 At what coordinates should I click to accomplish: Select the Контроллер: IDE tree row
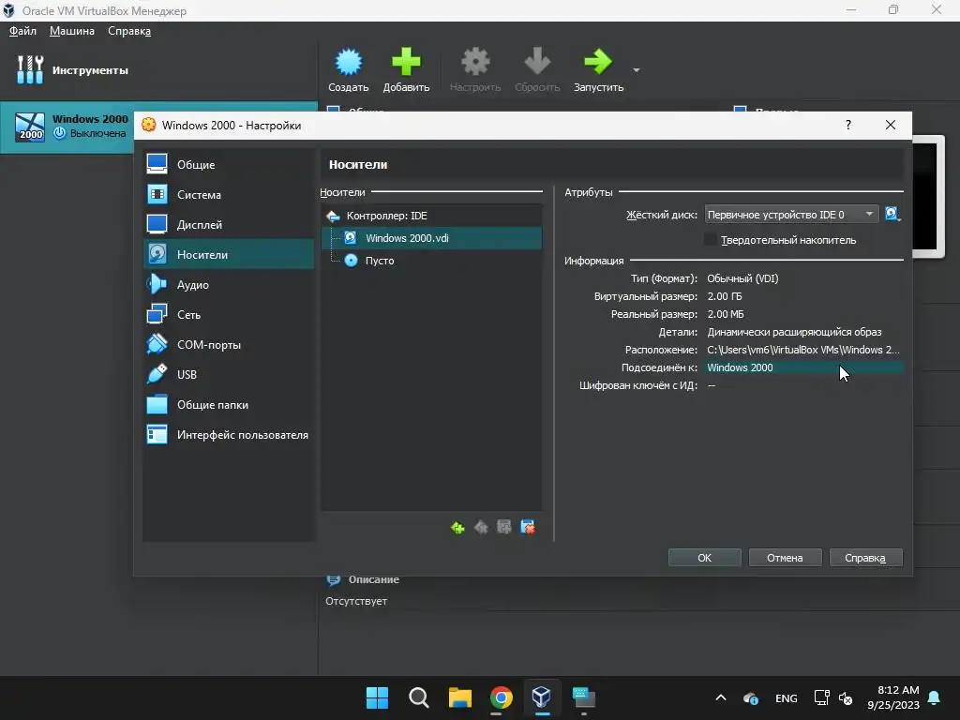tap(431, 216)
